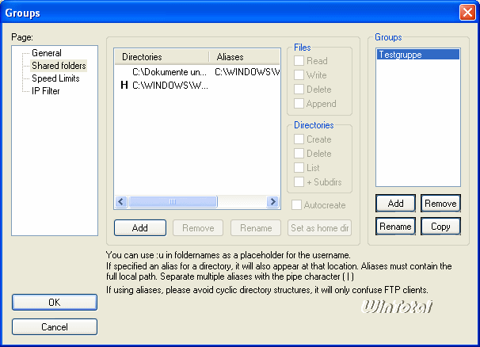Open the General page
This screenshot has width=480, height=347.
click(47, 53)
